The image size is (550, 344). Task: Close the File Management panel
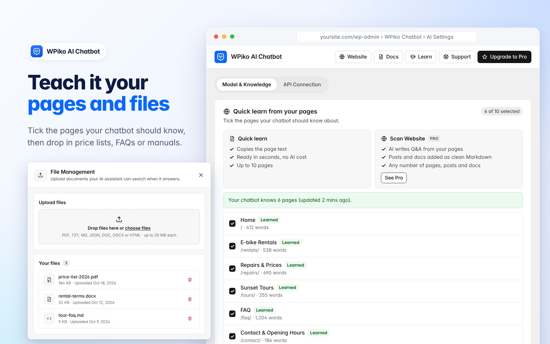point(201,175)
